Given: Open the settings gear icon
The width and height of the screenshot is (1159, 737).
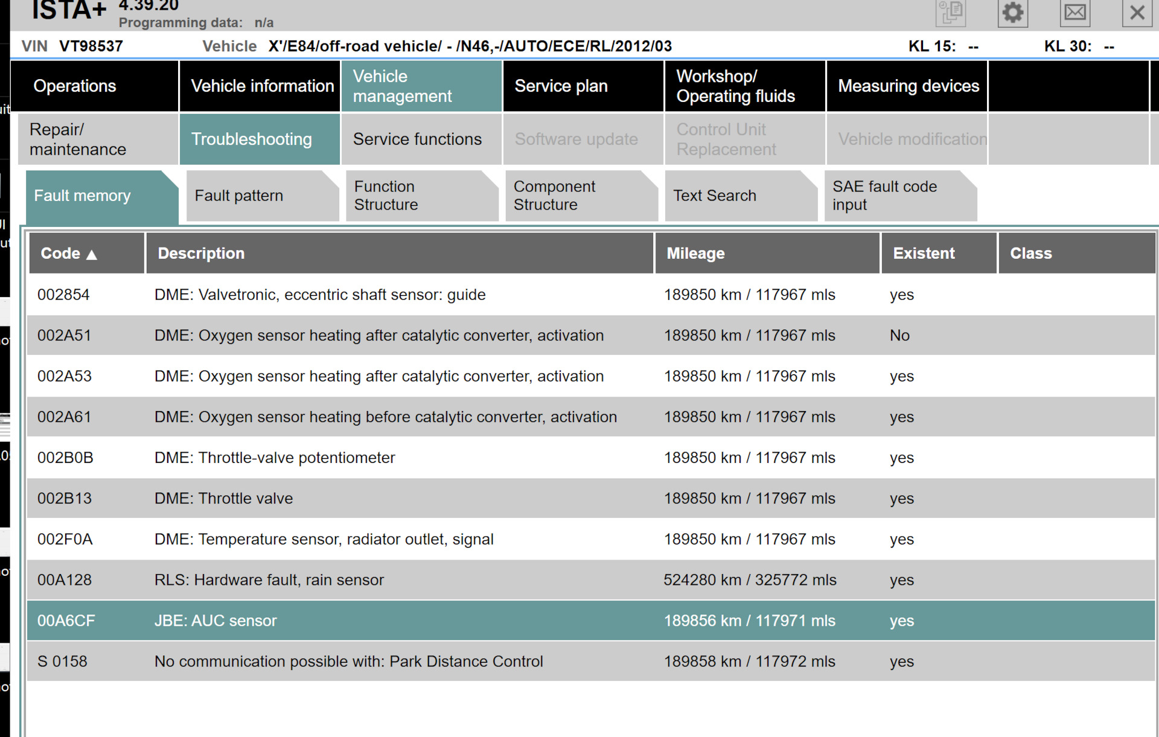Looking at the screenshot, I should (1012, 13).
